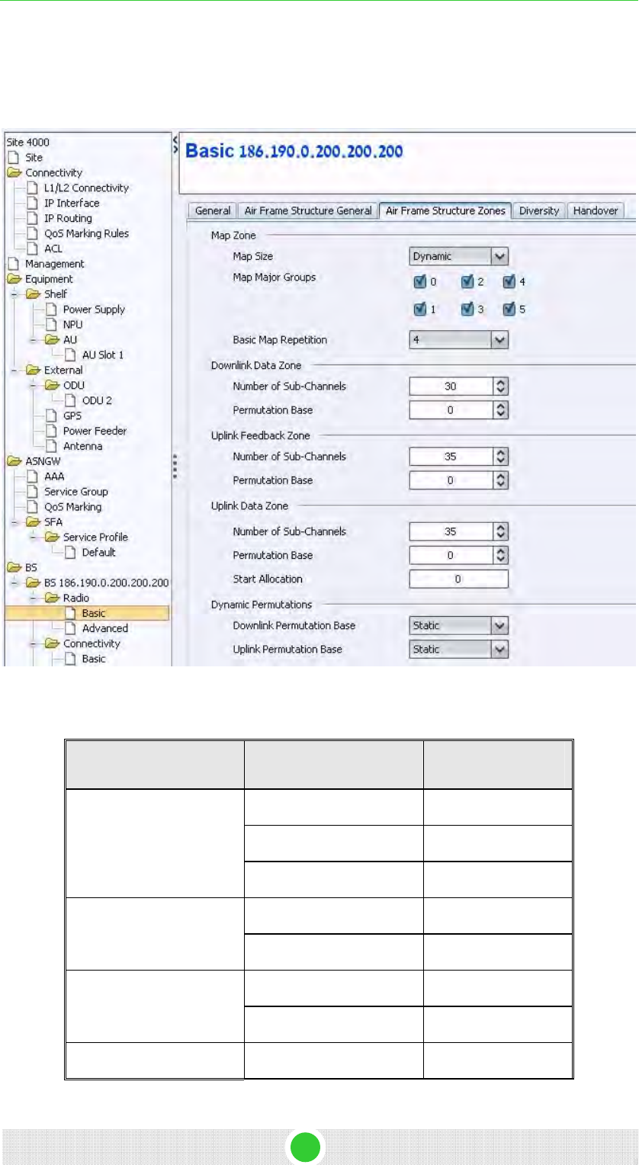
Task: Switch to Air Frame Structure Zones tab
Action: tap(445, 210)
